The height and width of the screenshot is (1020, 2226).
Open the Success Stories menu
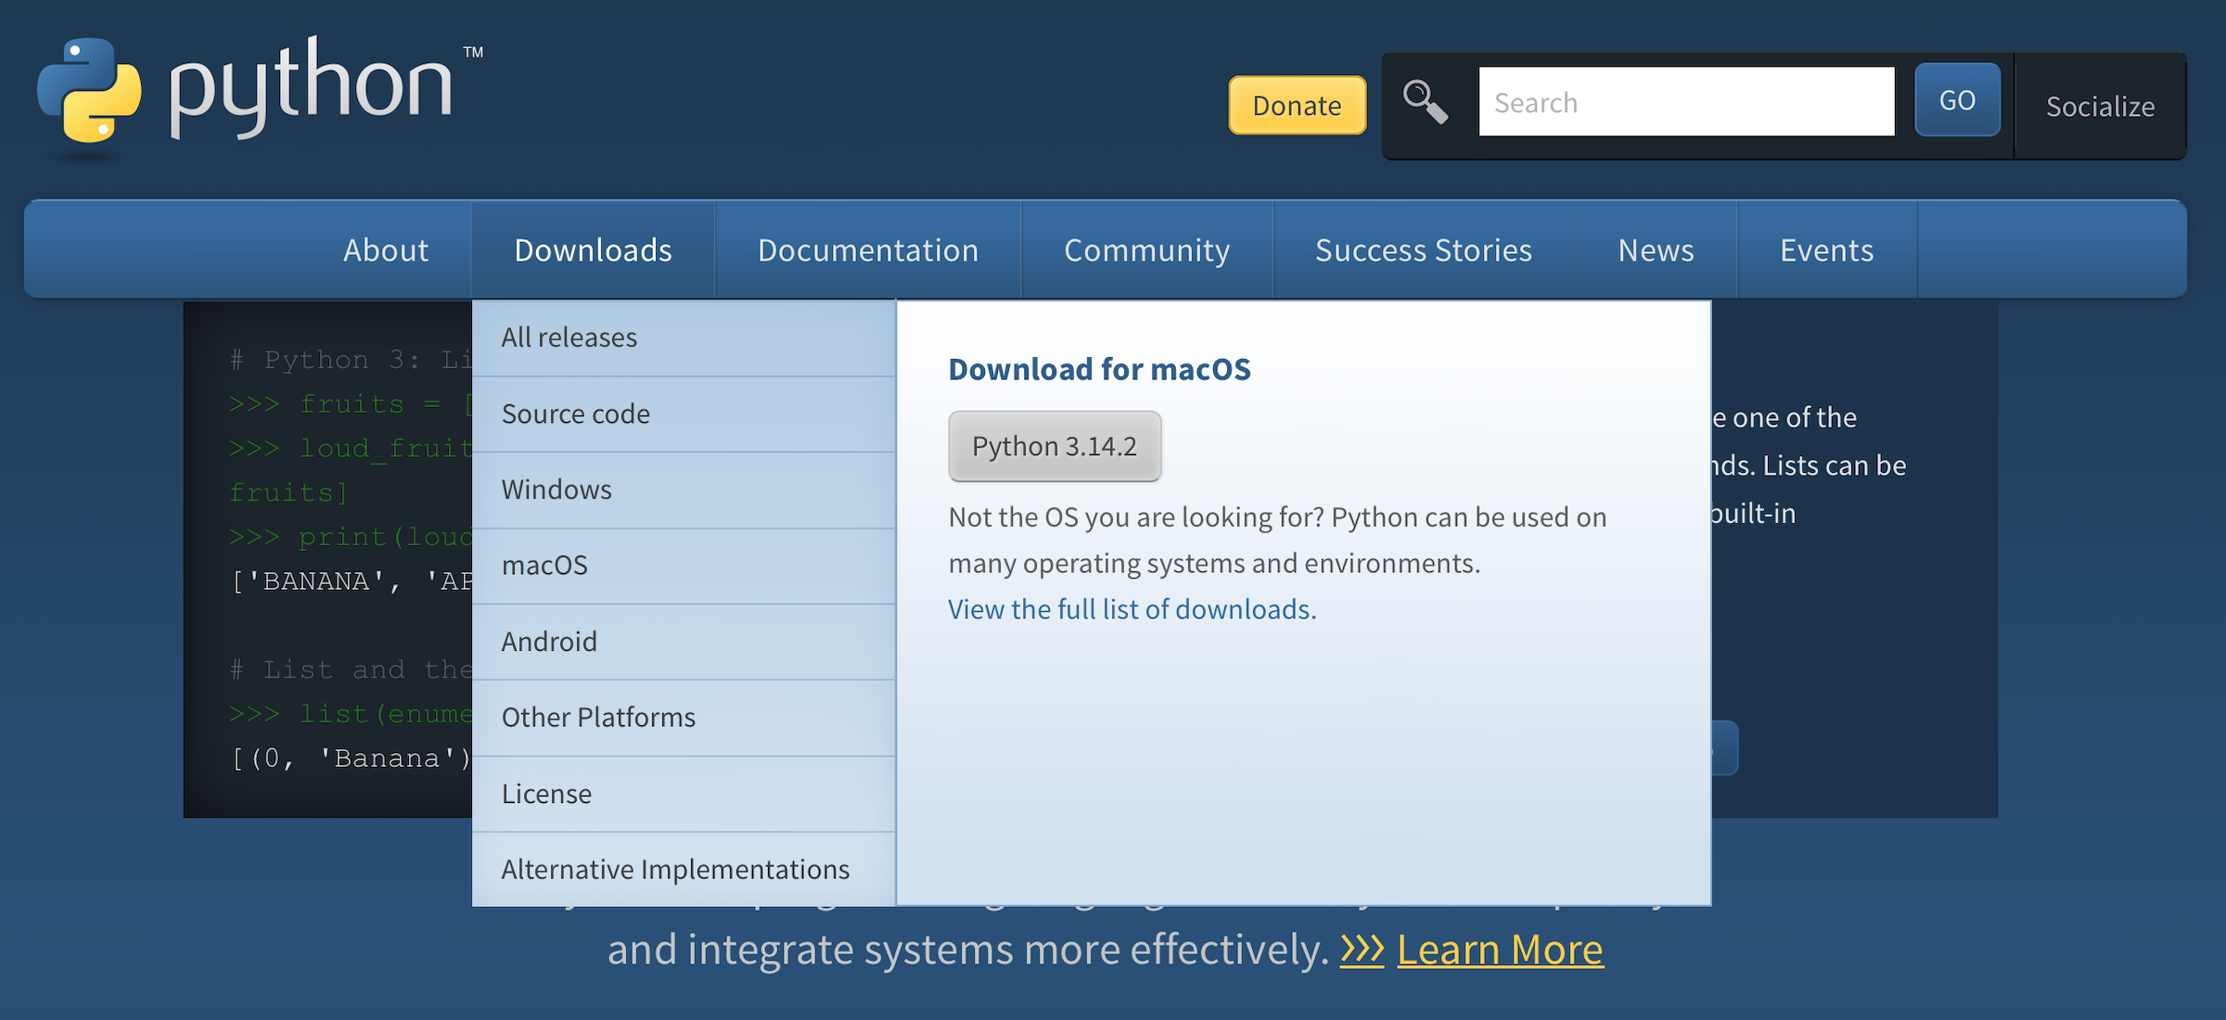1424,249
